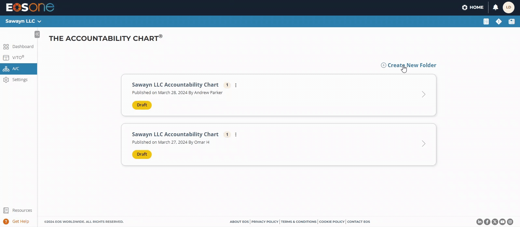Viewport: 520px width, 227px height.
Task: Open chart published by Omar H
Action: coord(279,144)
